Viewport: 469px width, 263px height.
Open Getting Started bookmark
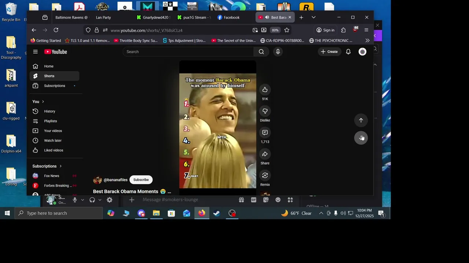tap(45, 41)
